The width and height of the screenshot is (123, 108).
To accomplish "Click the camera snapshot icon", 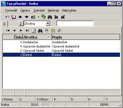I will click(33, 17).
